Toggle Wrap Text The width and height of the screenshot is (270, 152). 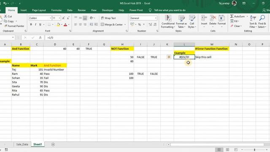coord(108,18)
